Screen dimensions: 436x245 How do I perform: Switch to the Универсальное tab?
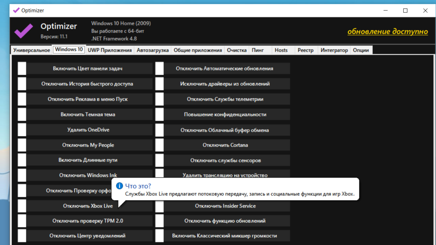pos(32,50)
